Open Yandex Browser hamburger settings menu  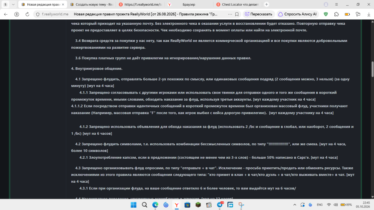pos(336,4)
